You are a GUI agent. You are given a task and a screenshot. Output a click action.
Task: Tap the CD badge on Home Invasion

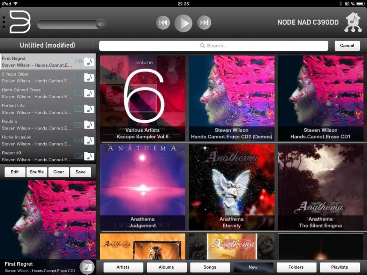click(x=79, y=141)
